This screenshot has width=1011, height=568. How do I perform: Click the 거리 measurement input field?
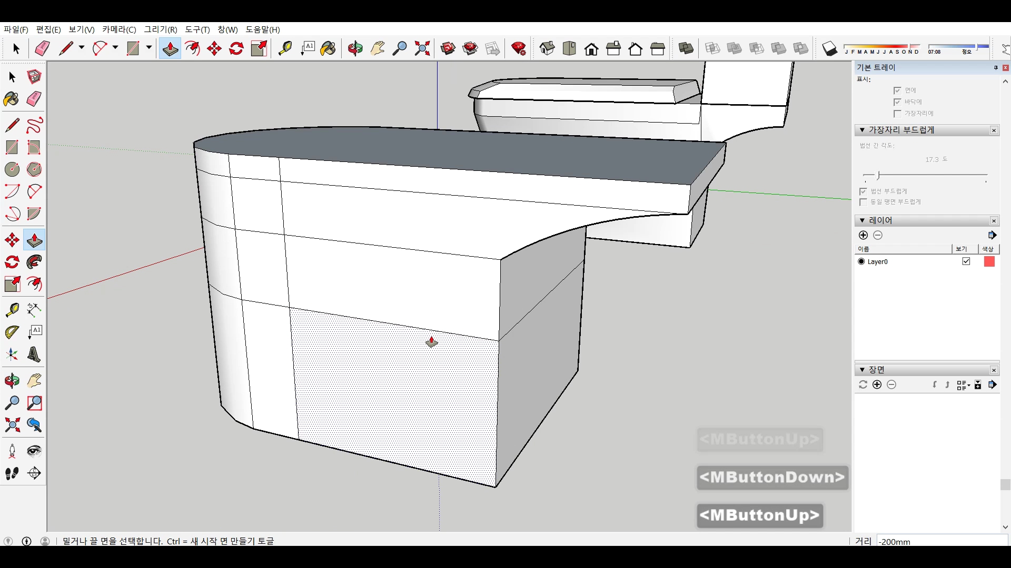tap(941, 541)
